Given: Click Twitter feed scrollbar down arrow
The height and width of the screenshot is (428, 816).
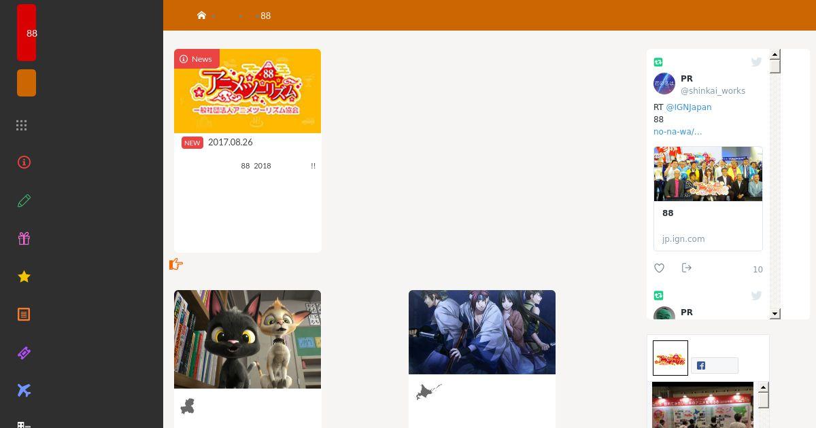Looking at the screenshot, I should pyautogui.click(x=775, y=314).
